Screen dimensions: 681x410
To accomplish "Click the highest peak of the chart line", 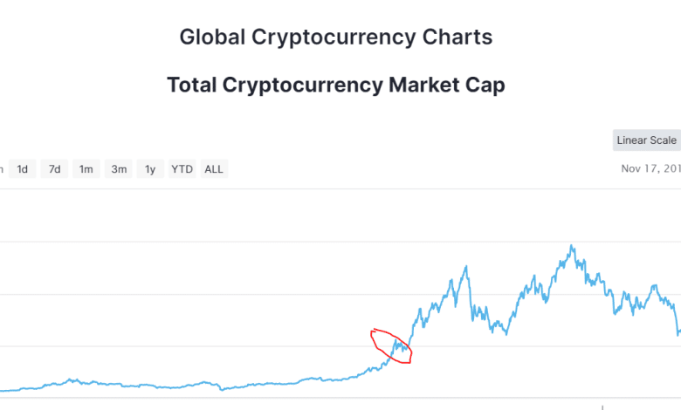I will click(572, 247).
